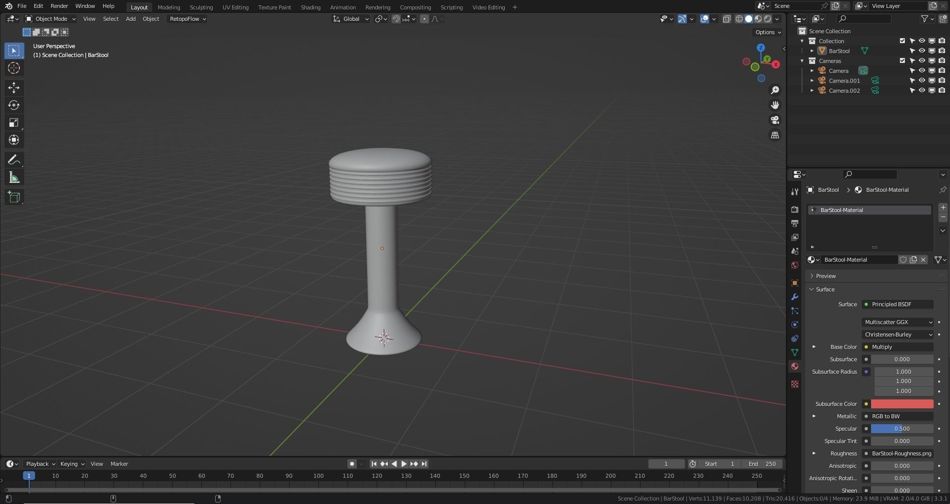Open the Global transform orientation dropdown

(x=351, y=19)
